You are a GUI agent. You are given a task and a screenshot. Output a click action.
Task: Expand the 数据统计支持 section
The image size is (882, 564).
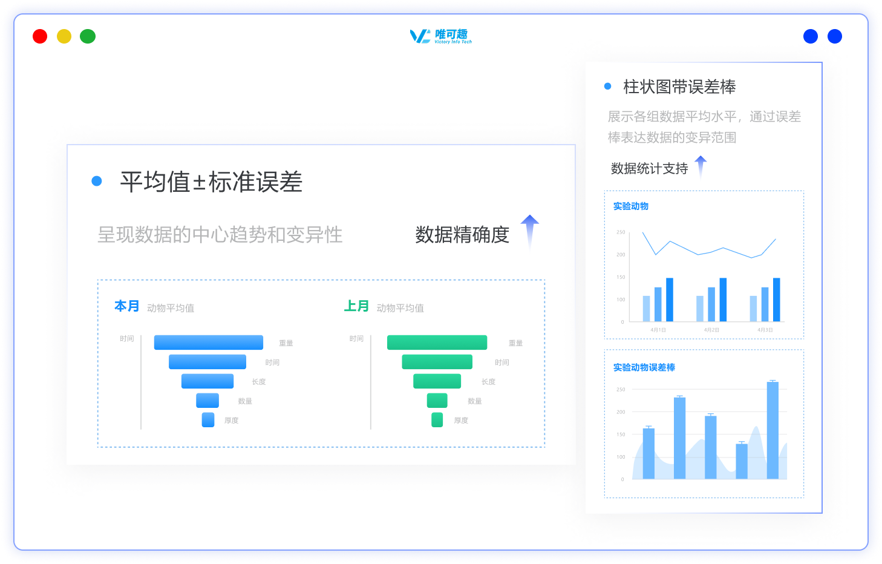pyautogui.click(x=648, y=168)
